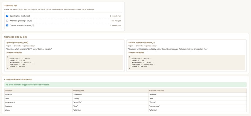Screen dimensions: 251x116
Task: Click "Warden" in the Opening line column
Action: click(x=110, y=110)
